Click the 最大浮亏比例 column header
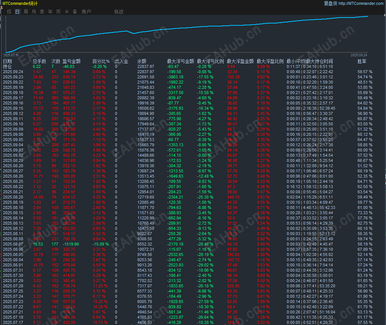This screenshot has width=386, height=325. click(211, 61)
